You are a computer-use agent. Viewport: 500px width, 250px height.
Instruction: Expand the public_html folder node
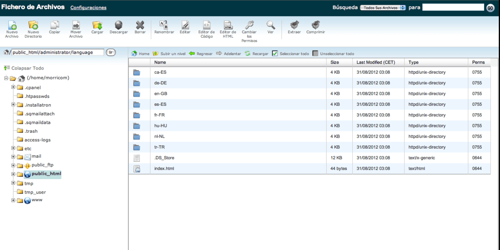pyautogui.click(x=13, y=174)
